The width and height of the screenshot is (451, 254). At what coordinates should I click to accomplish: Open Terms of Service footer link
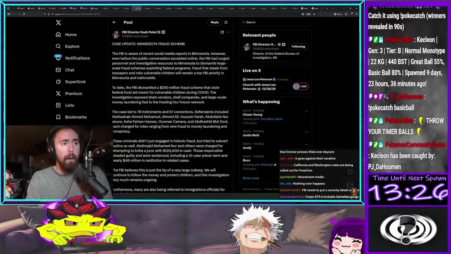[x=251, y=189]
